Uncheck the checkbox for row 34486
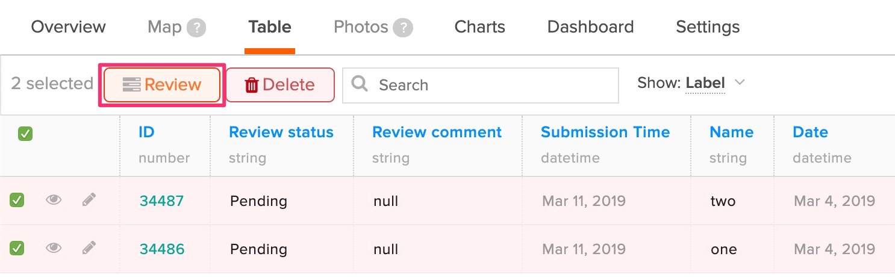Screen dimensions: 895x277 tap(17, 247)
